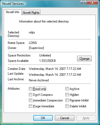Select the Novell Info tab

click(13, 12)
